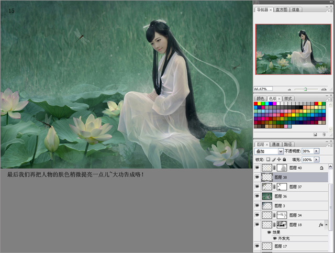The width and height of the screenshot is (335, 253).
Task: Hide 图层 3 layer
Action: pos(257,205)
